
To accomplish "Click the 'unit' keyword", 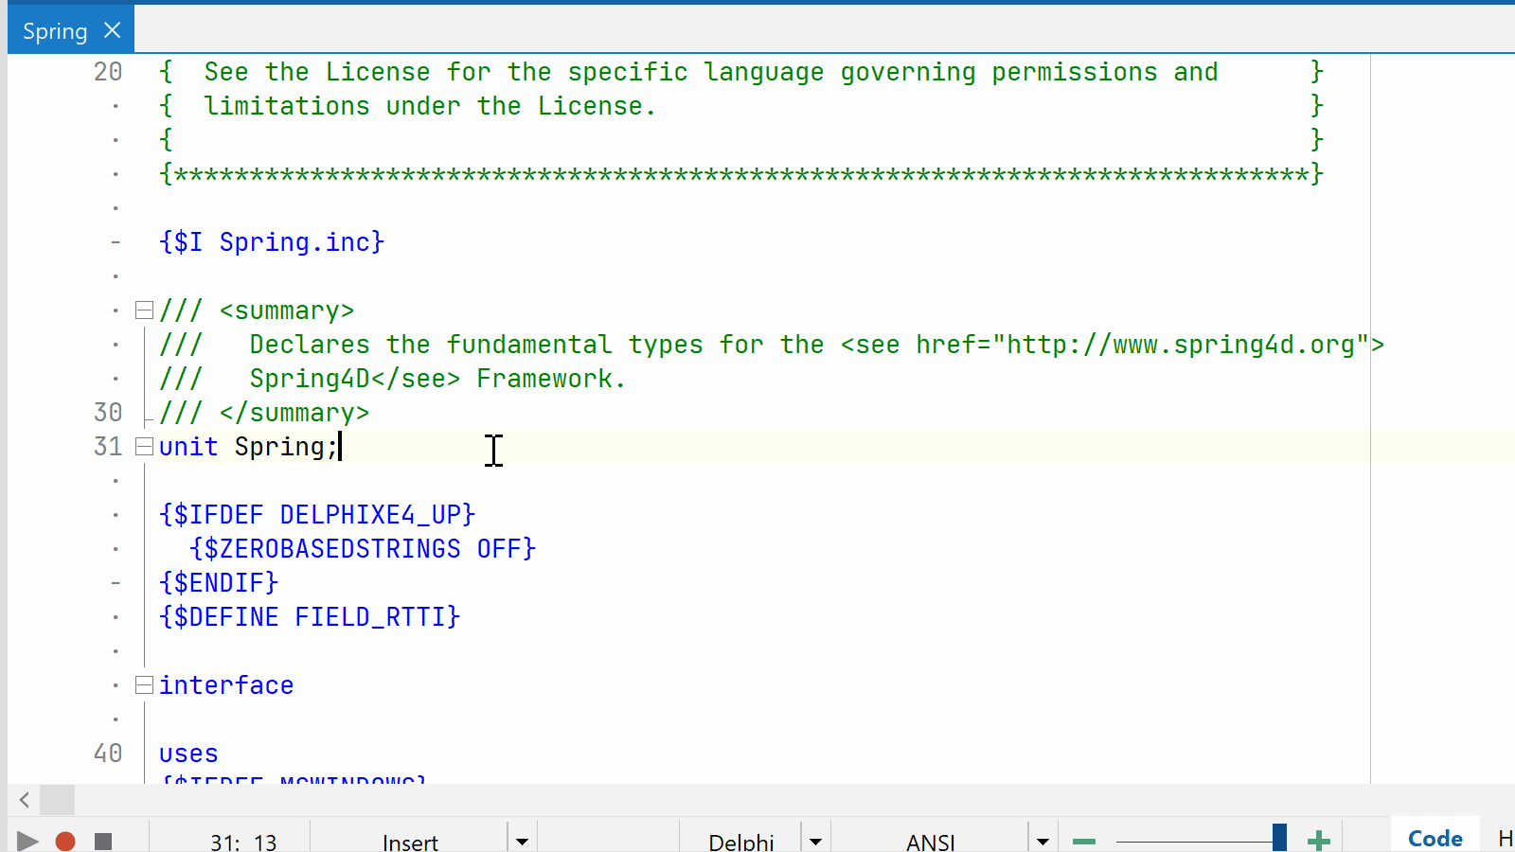I will pos(188,447).
